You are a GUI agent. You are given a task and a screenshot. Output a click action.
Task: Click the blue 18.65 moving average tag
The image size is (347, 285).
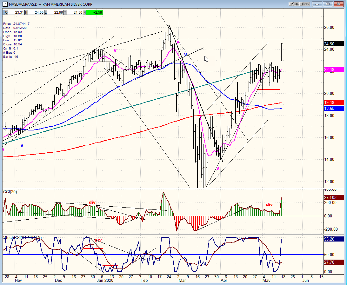[x=334, y=109]
